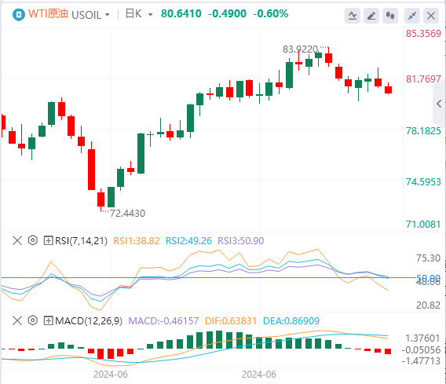
Task: Click the RSI(7,14,21) label
Action: (82, 241)
